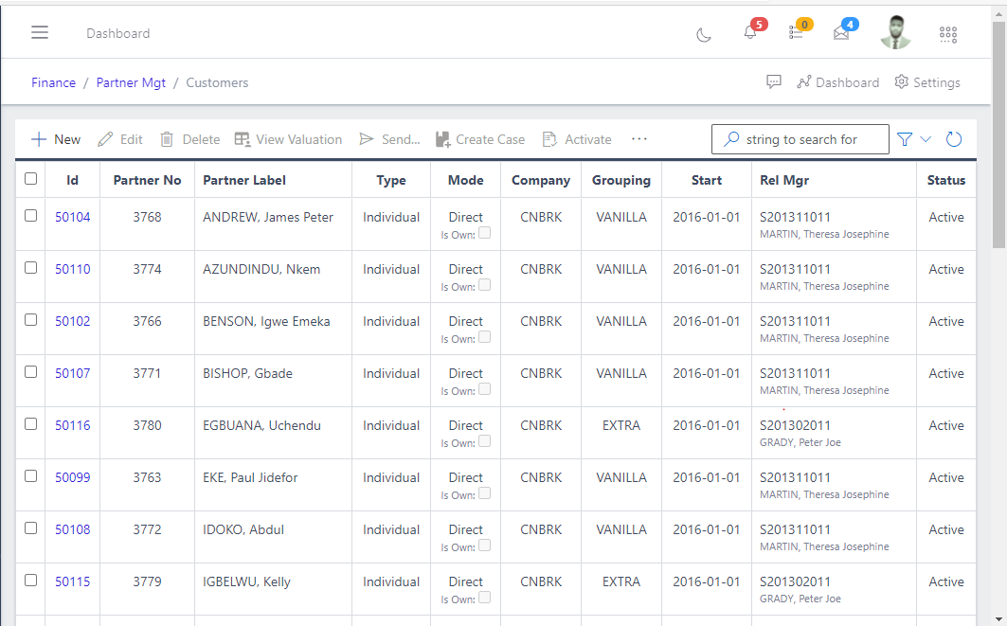This screenshot has height=626, width=1007.
Task: Open the filter icon beside the search box
Action: tap(905, 138)
